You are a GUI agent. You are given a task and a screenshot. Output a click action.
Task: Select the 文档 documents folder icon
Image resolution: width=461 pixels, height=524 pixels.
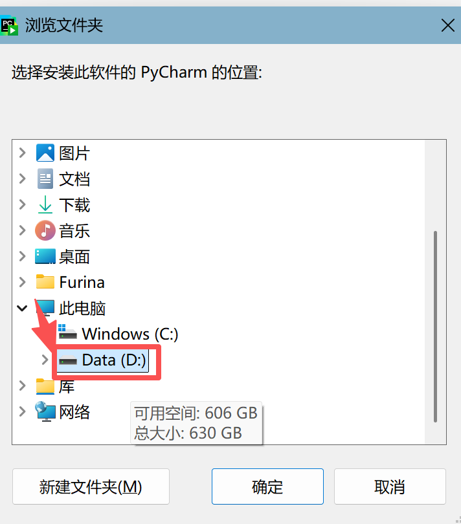click(x=45, y=179)
